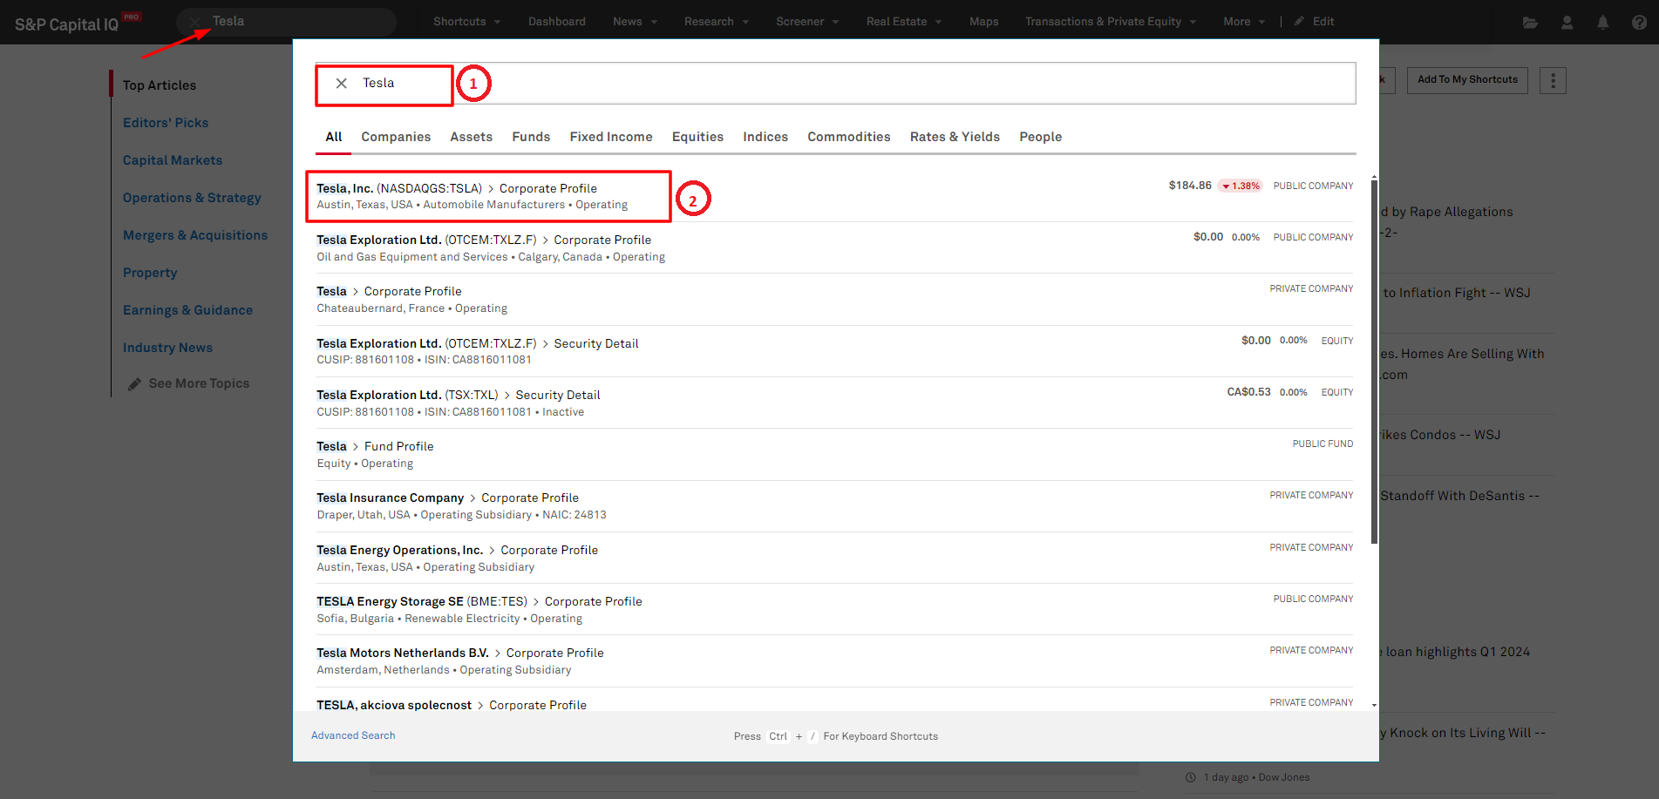The width and height of the screenshot is (1659, 799).
Task: Select Editors' Picks in the sidebar
Action: (x=166, y=123)
